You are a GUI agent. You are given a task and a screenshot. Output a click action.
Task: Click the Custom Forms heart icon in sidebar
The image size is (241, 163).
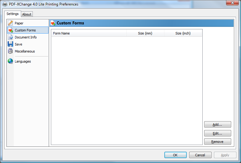click(x=10, y=30)
